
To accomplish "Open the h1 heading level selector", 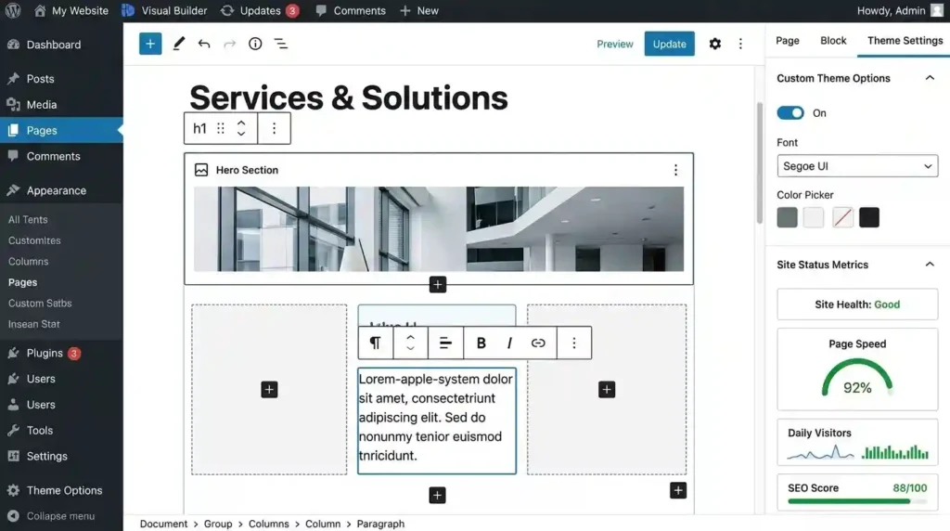I will pyautogui.click(x=199, y=128).
